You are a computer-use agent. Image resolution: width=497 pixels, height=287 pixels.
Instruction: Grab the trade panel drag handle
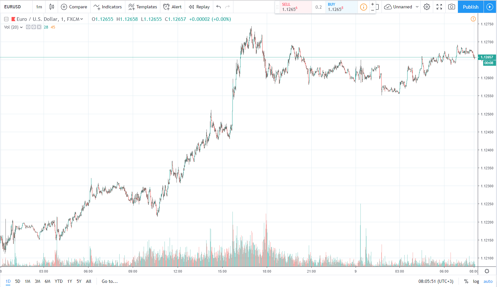tap(277, 7)
